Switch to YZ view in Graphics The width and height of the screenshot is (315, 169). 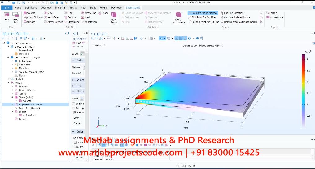tap(127, 38)
